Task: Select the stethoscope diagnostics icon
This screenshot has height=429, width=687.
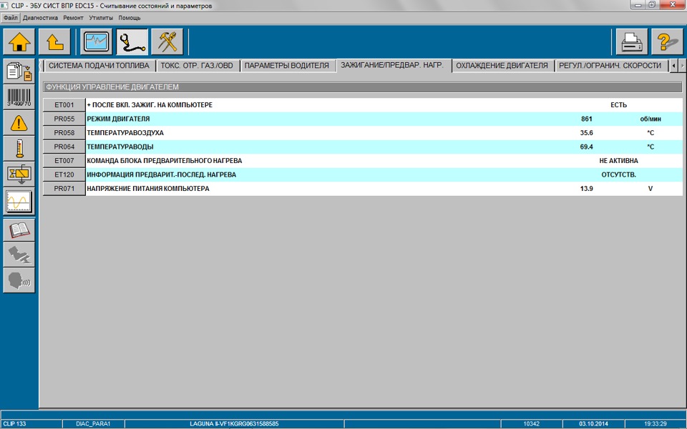Action: [x=132, y=42]
